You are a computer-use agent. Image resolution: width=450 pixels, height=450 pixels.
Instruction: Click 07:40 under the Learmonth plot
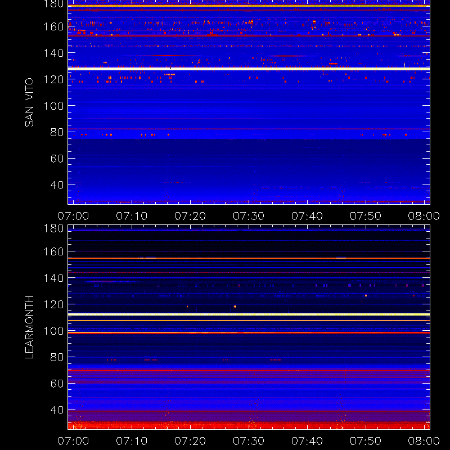tap(307, 441)
